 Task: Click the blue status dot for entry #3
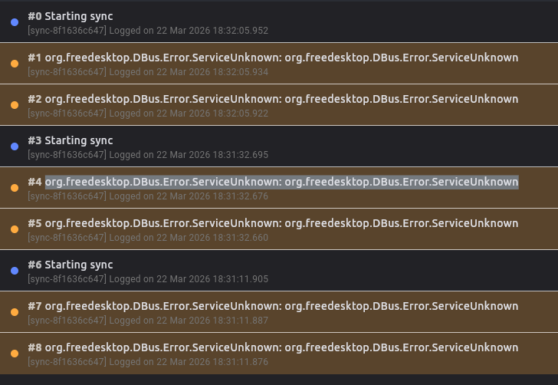pyautogui.click(x=15, y=146)
